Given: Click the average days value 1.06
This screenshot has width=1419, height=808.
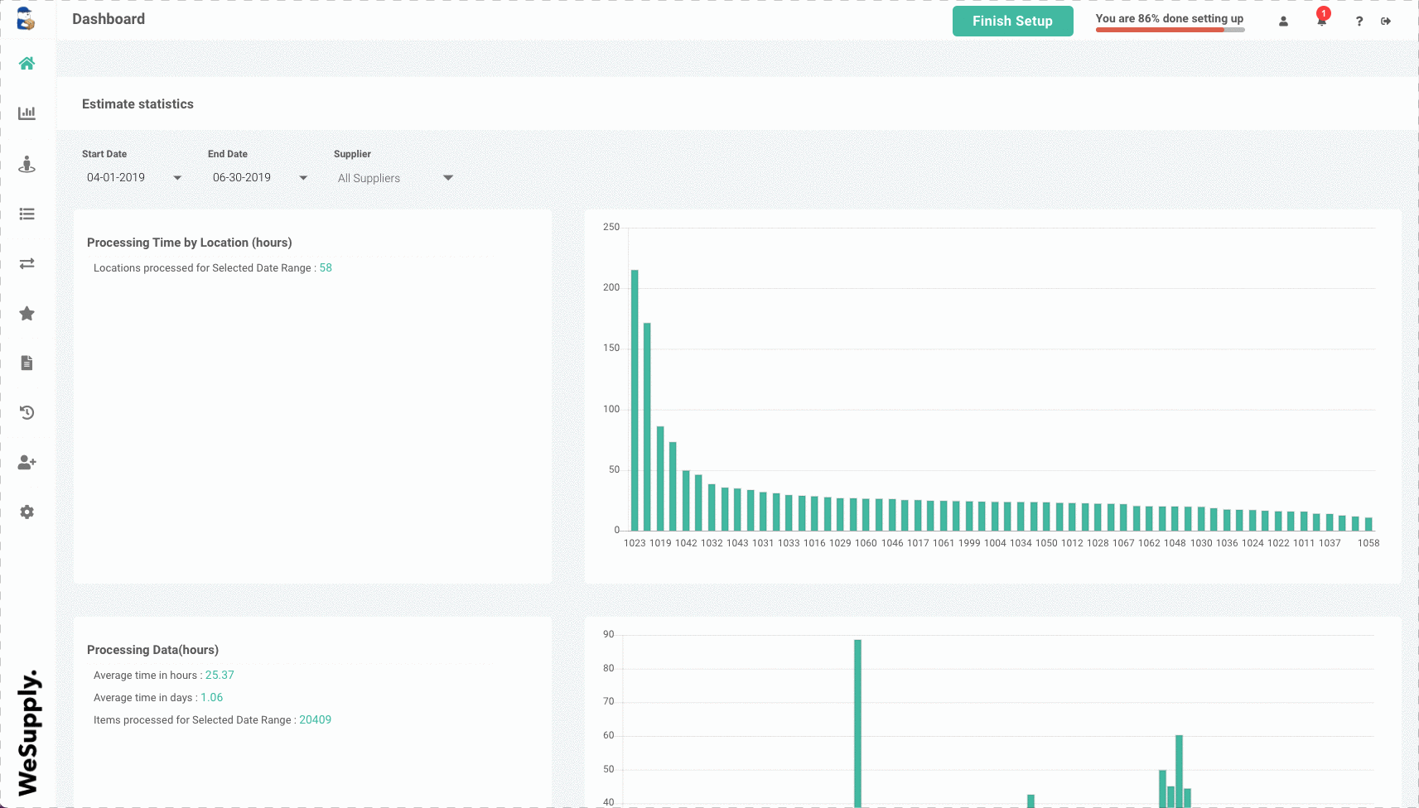Looking at the screenshot, I should click(211, 697).
